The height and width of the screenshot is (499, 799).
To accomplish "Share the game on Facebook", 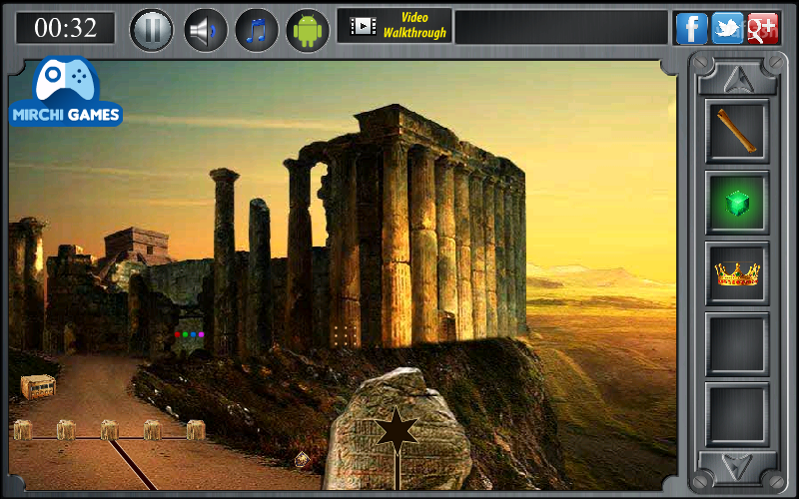I will [x=691, y=28].
